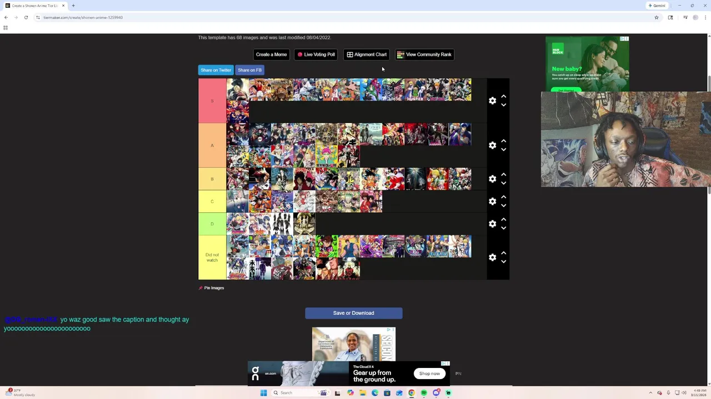Click the red S tier label
Screen dimensions: 711x399
[x=212, y=101]
